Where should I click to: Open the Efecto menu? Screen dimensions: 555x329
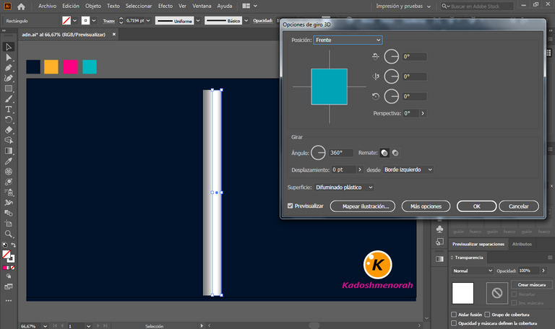coord(165,6)
